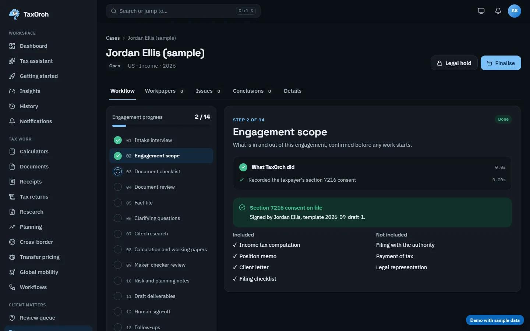
Task: Click the History clock icon
Action: [x=12, y=106]
